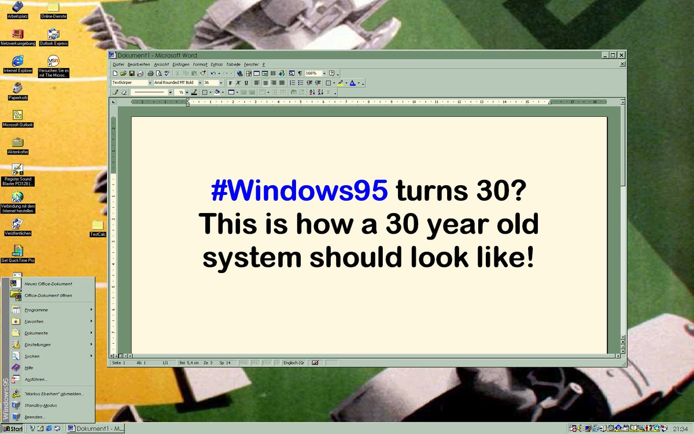Click the font color A swatch
The height and width of the screenshot is (434, 694).
click(x=353, y=83)
